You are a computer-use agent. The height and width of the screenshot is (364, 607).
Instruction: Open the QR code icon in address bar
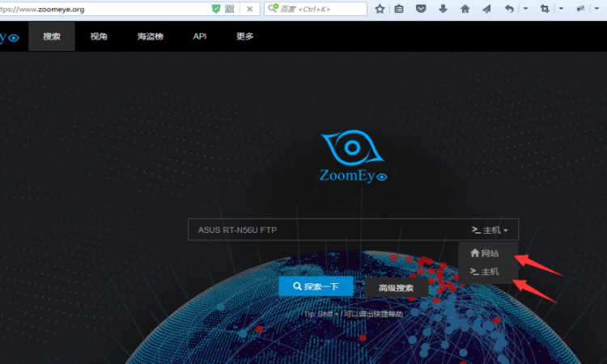click(230, 9)
